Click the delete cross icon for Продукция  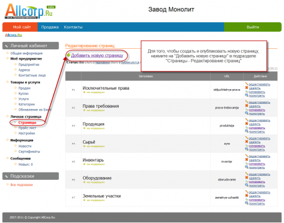tap(247, 124)
